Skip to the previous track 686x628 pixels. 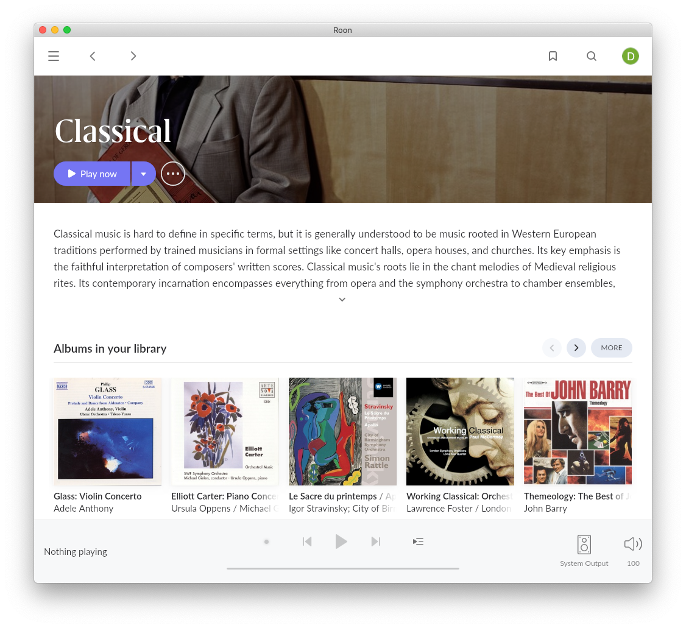[x=307, y=542]
